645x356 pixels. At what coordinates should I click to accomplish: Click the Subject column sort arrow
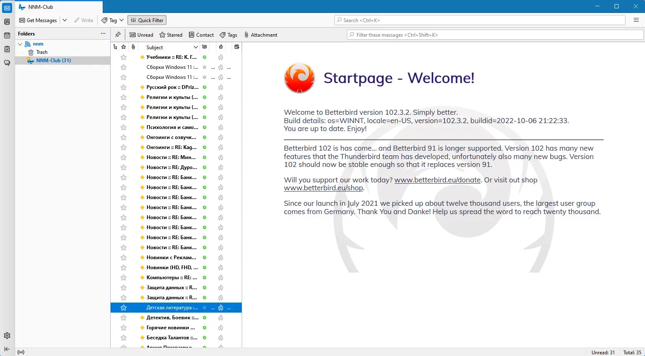pos(195,47)
